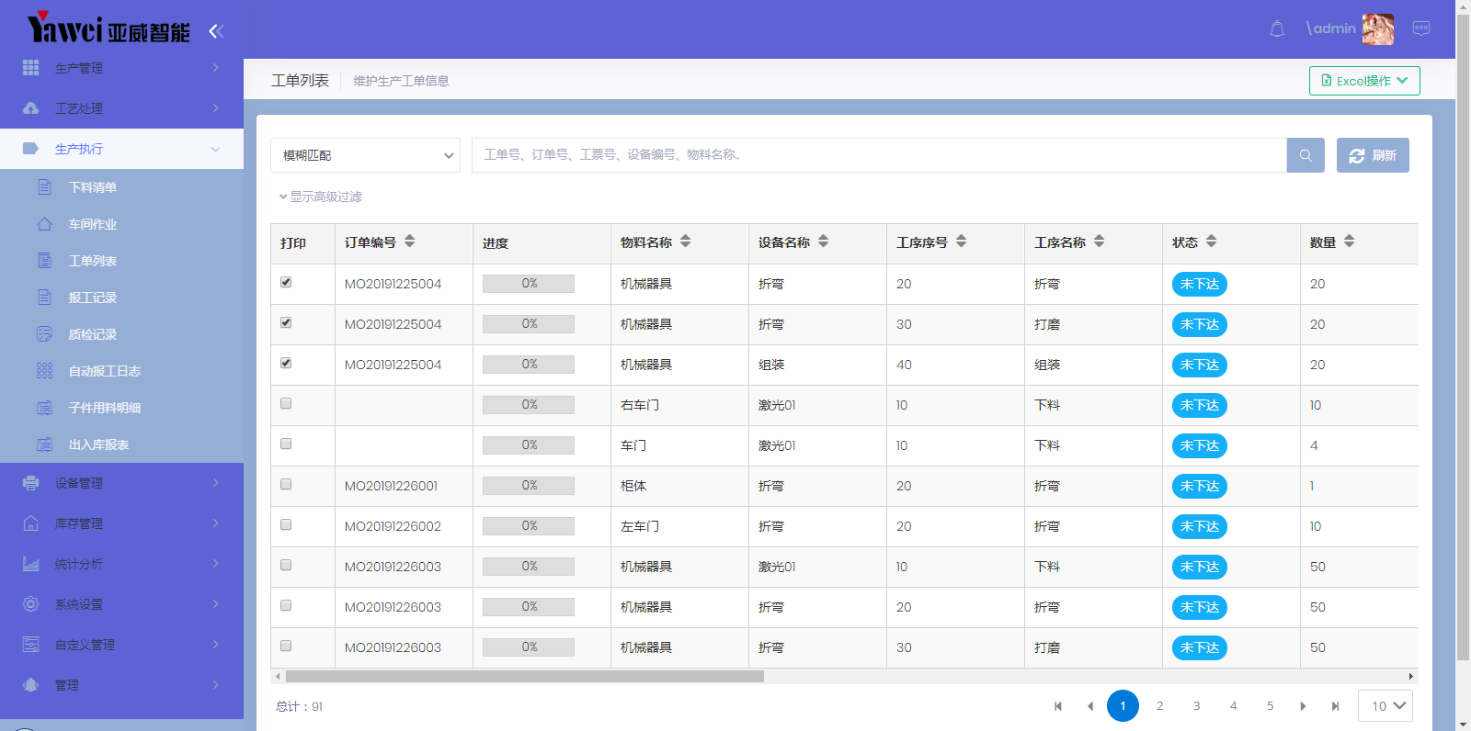Go to page 2
The image size is (1471, 731).
[1159, 705]
